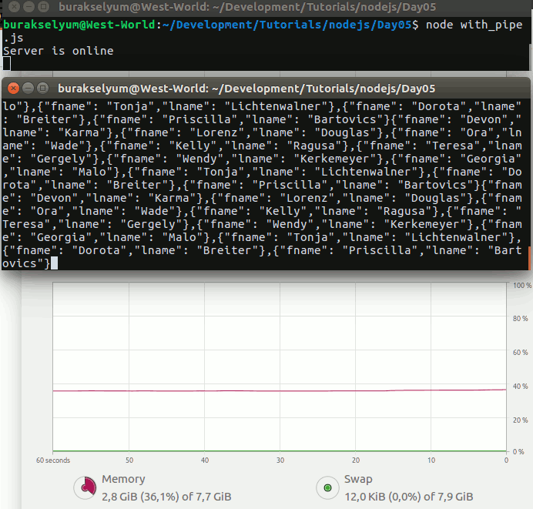This screenshot has width=533, height=509.
Task: Click the cursor block after the JSON output
Action: click(x=53, y=264)
